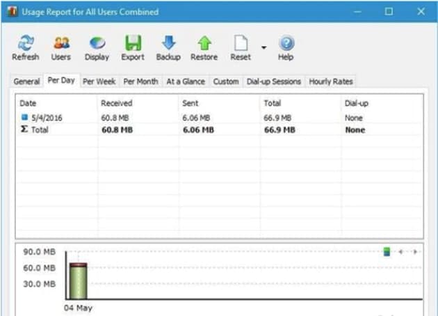Click the application icon in title bar
The height and width of the screenshot is (316, 438).
pyautogui.click(x=13, y=11)
